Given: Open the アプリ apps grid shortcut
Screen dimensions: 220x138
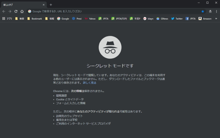Looking at the screenshot, I should click(7, 19).
